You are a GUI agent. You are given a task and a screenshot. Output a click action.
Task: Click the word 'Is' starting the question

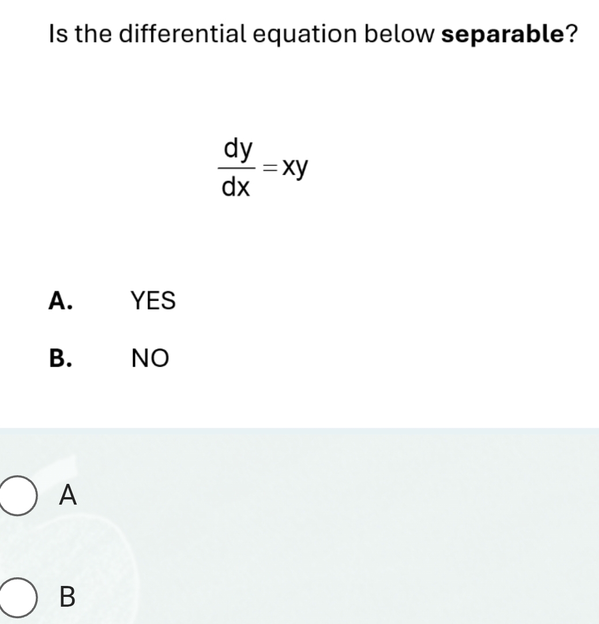pos(56,36)
